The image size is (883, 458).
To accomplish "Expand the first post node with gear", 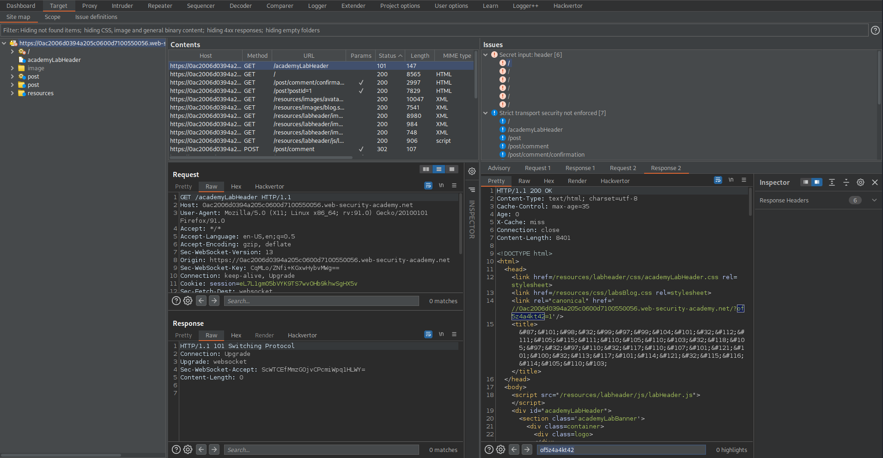I will [12, 76].
